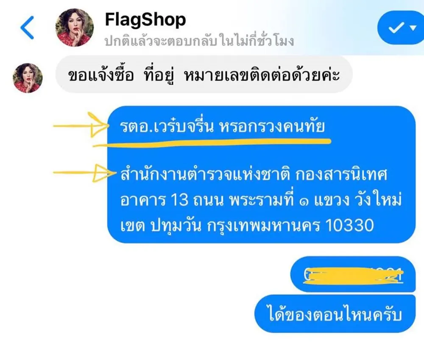Click the yellow scribble covering the number

pyautogui.click(x=353, y=276)
